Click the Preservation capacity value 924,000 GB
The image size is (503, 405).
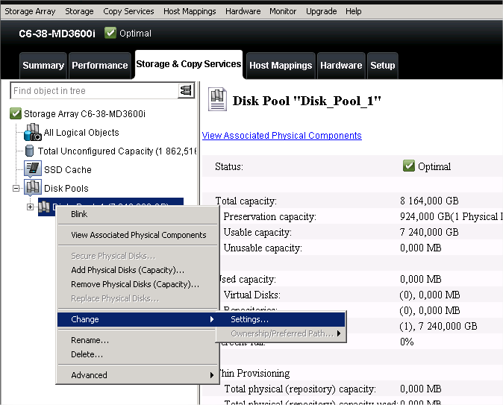click(x=451, y=216)
